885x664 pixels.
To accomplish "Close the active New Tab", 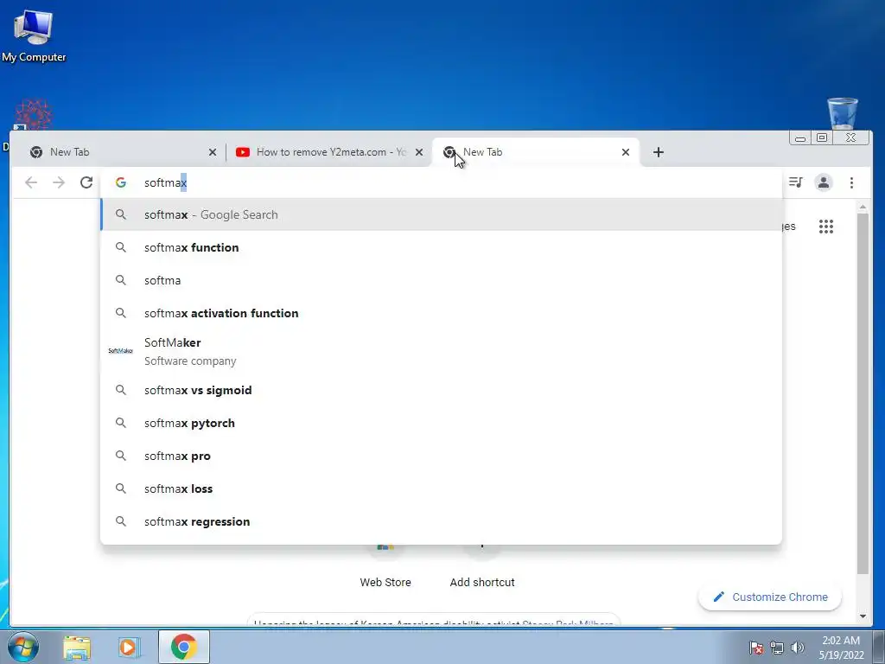I will [x=626, y=152].
